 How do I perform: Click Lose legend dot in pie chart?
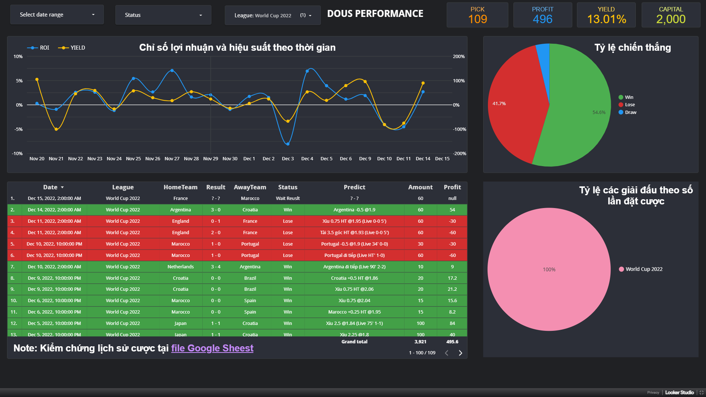[621, 105]
